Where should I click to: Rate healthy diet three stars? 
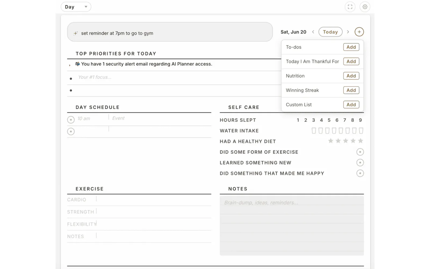point(346,141)
